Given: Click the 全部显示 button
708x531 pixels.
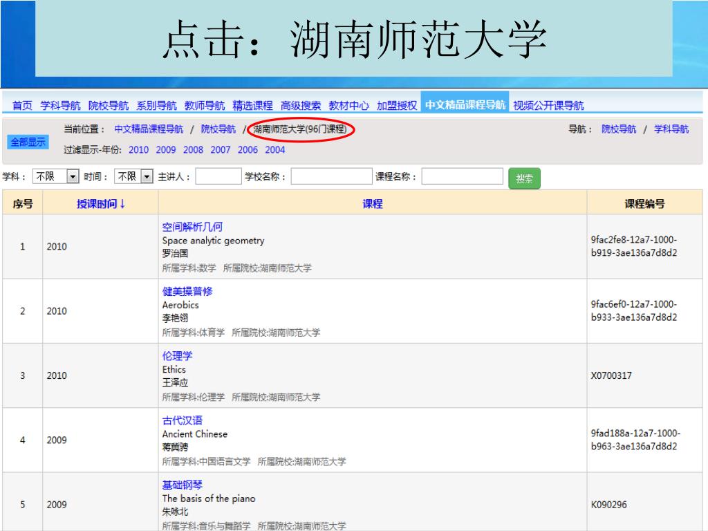Looking at the screenshot, I should point(28,142).
